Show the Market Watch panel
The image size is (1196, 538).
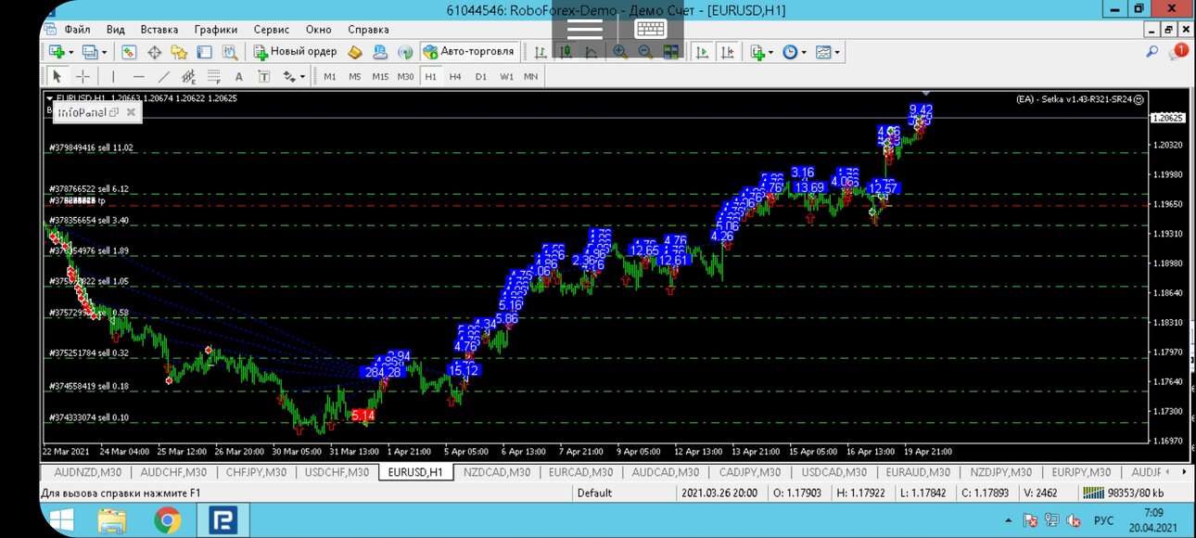click(x=129, y=52)
